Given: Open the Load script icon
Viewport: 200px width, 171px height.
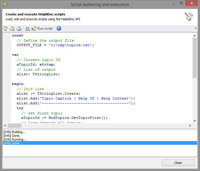Looking at the screenshot, I should coord(12,28).
